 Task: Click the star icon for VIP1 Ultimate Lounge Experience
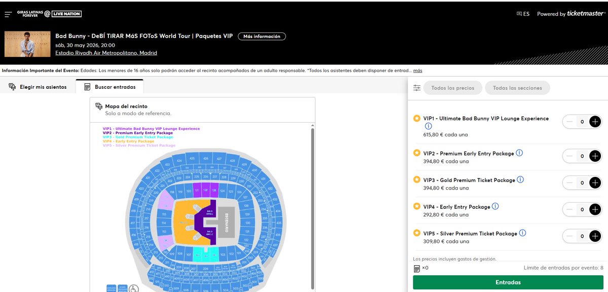click(416, 119)
